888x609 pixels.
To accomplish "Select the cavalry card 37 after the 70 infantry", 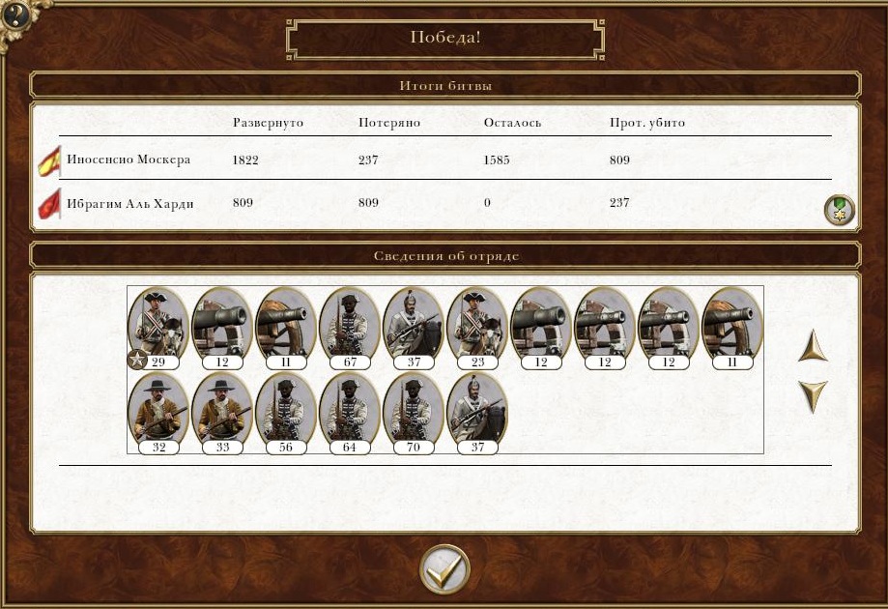I will [477, 414].
